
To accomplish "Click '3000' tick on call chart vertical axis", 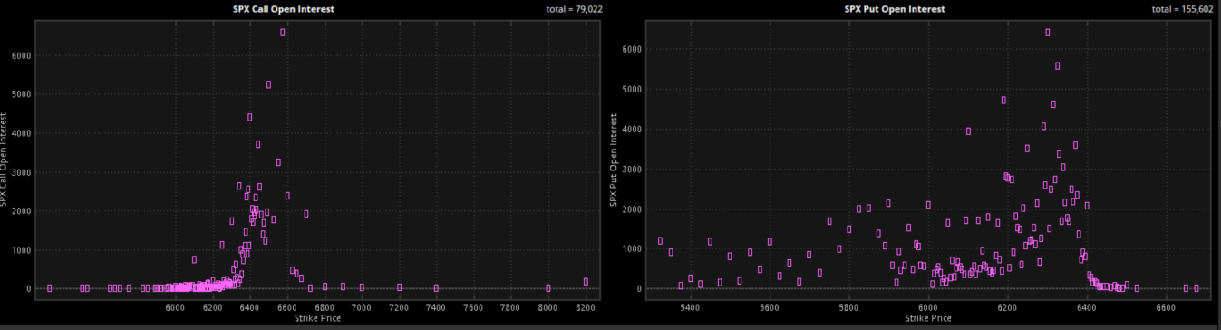I will tap(23, 172).
